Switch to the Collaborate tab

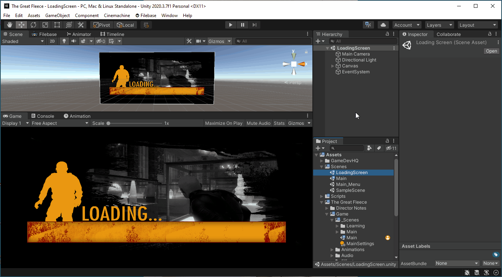point(449,34)
